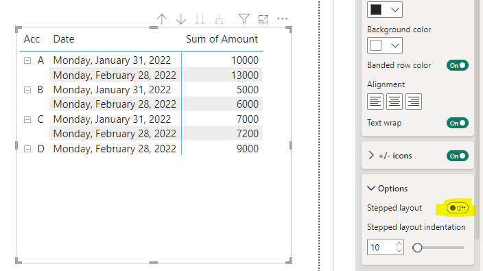The width and height of the screenshot is (483, 271).
Task: Expand the +/- icons section chevron
Action: pyautogui.click(x=371, y=156)
